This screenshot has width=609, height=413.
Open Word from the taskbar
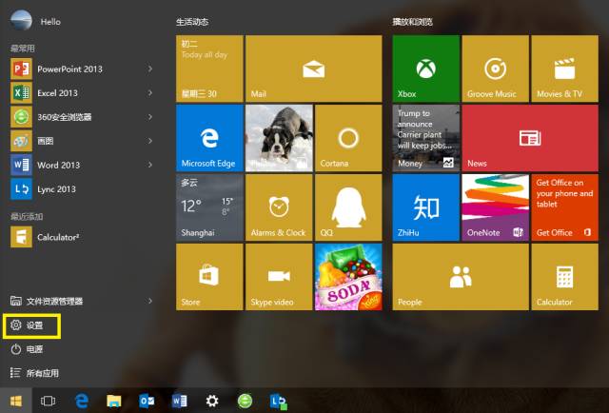tap(180, 401)
